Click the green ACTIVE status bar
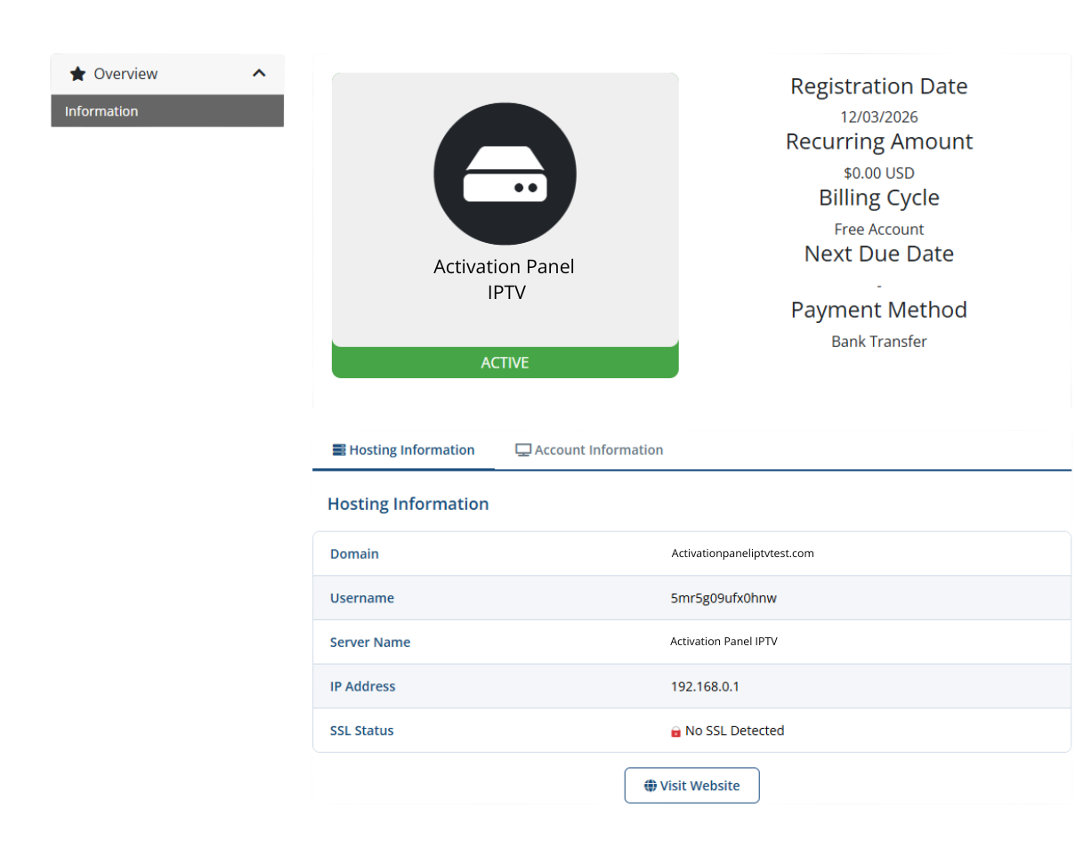 (505, 362)
